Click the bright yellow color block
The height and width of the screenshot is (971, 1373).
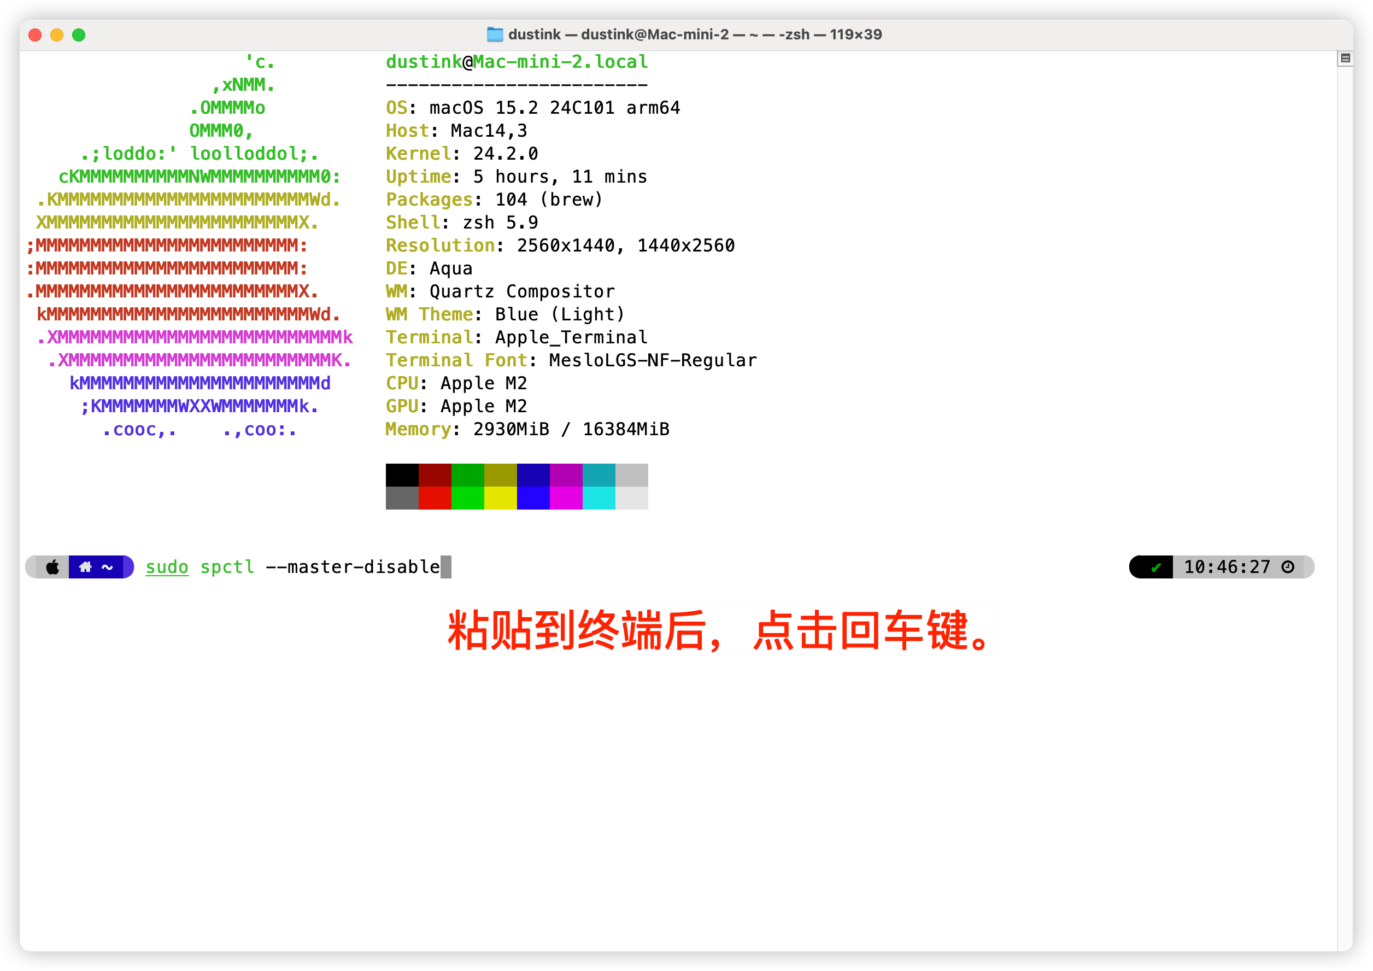(x=501, y=498)
